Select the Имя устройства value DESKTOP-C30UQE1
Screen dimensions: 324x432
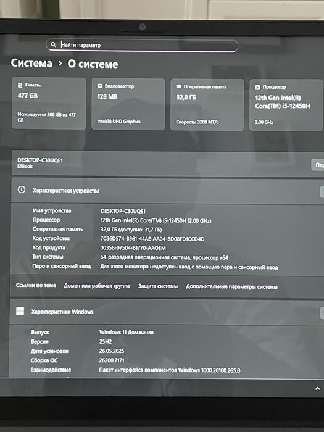(x=123, y=211)
